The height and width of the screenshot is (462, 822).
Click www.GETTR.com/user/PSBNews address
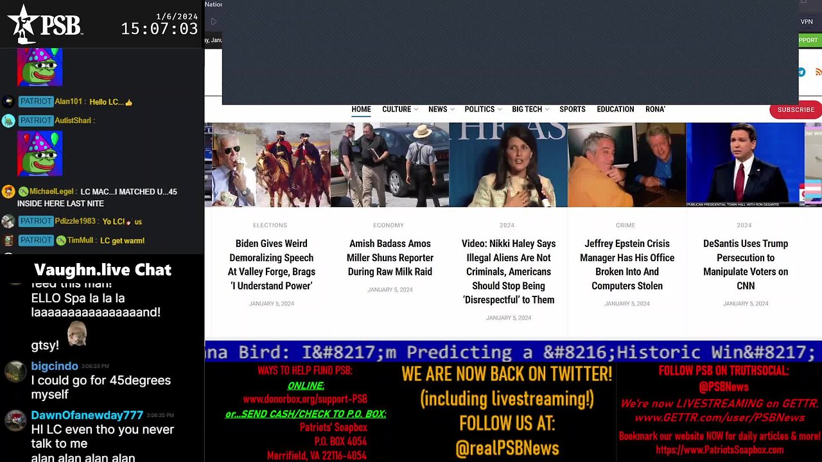click(719, 418)
